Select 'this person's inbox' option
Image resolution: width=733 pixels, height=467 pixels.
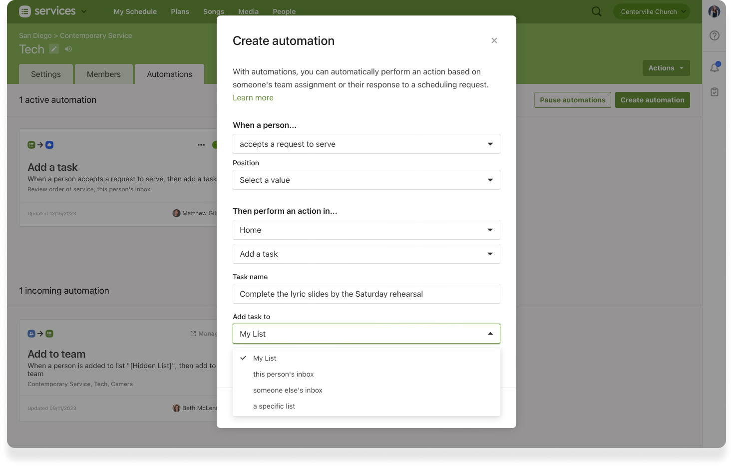tap(283, 374)
